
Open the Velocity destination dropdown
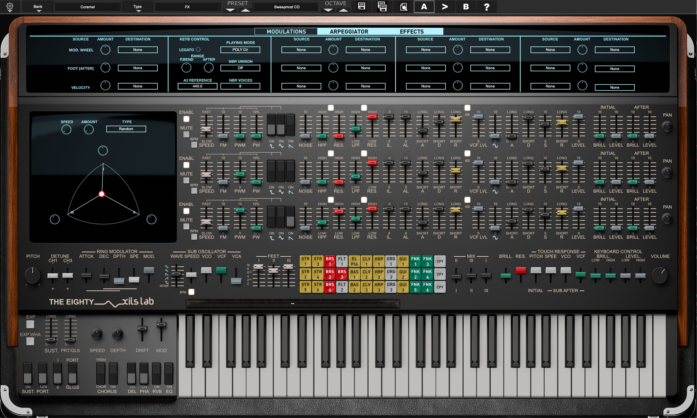[138, 86]
